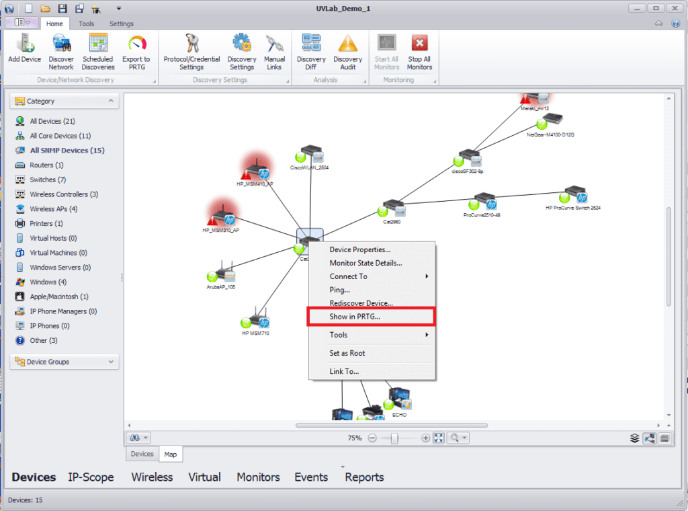688x511 pixels.
Task: Expand the Tools submenu in context menu
Action: (x=372, y=335)
